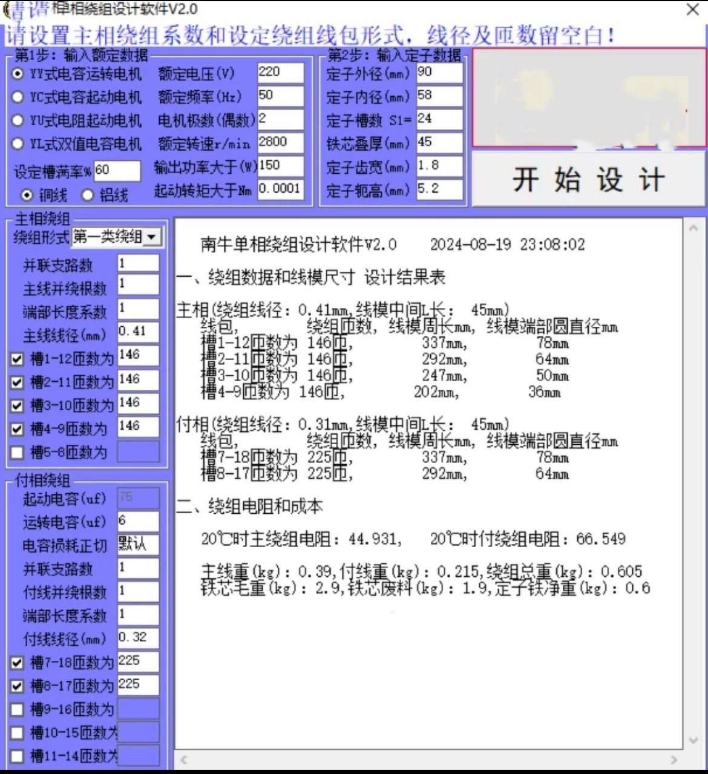Enable 槽11-14匝数为 checkbox
The height and width of the screenshot is (774, 708).
(x=18, y=756)
